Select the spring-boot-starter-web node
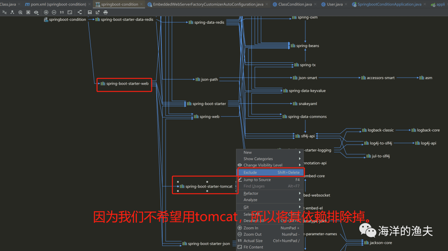 (124, 83)
